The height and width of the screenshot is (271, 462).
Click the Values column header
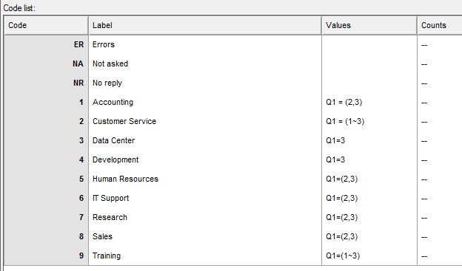[369, 26]
